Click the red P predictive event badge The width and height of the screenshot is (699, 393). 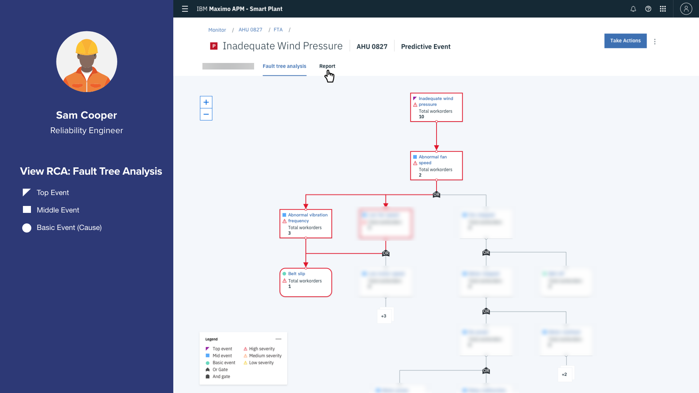(x=214, y=46)
